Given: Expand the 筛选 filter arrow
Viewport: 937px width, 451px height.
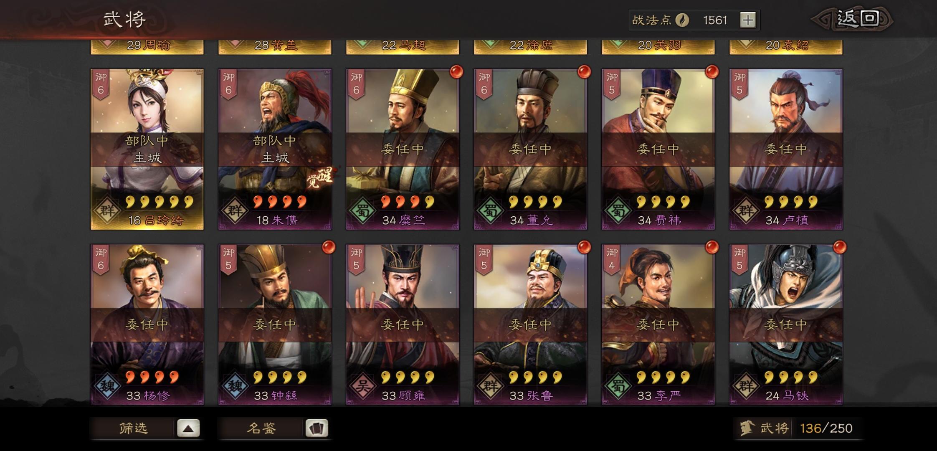Looking at the screenshot, I should tap(188, 428).
